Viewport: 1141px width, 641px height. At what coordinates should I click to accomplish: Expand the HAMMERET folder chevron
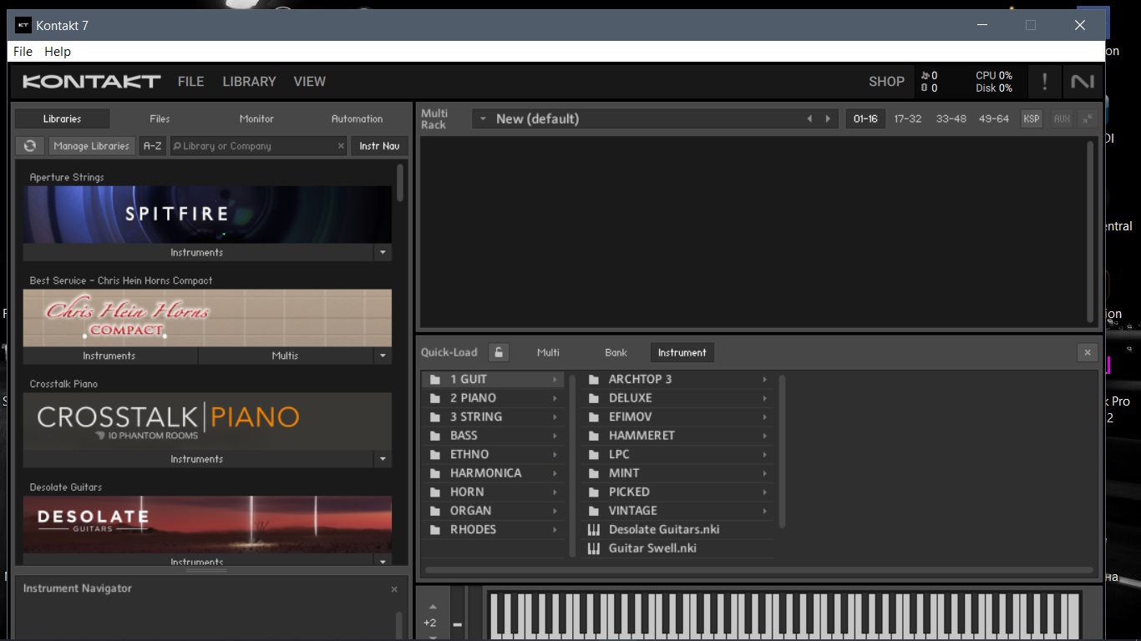point(764,436)
